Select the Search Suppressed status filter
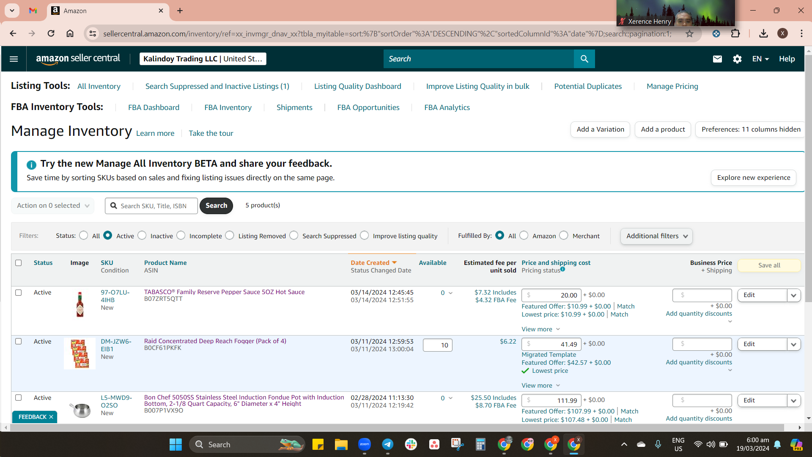812x457 pixels. click(294, 235)
